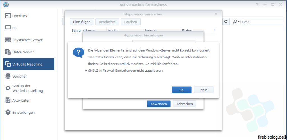Open Datei-Server section
This screenshot has width=287, height=140.
coord(29,52)
